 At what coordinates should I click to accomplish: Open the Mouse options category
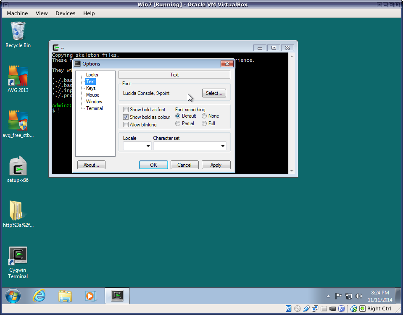[x=92, y=95]
